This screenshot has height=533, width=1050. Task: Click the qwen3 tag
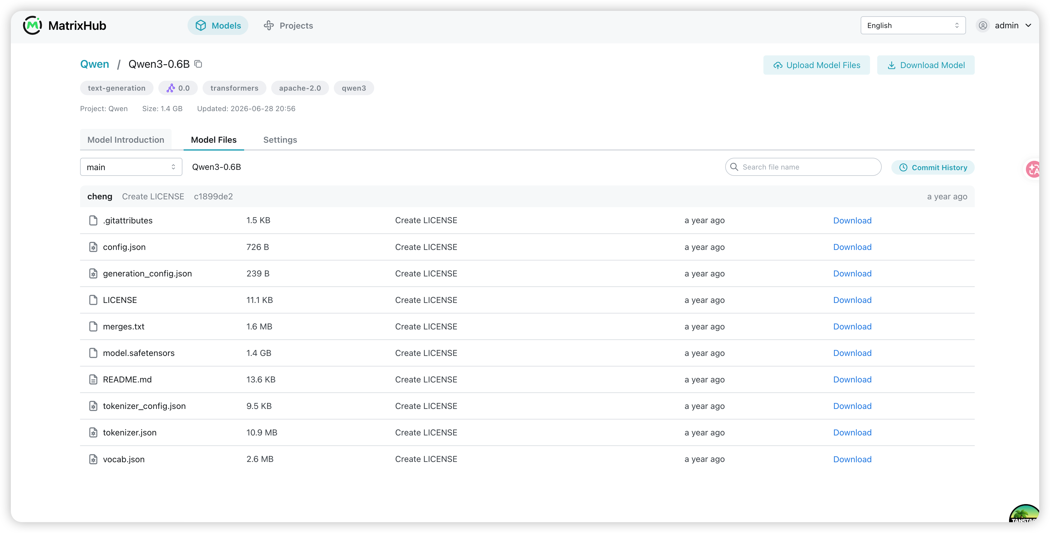(354, 88)
